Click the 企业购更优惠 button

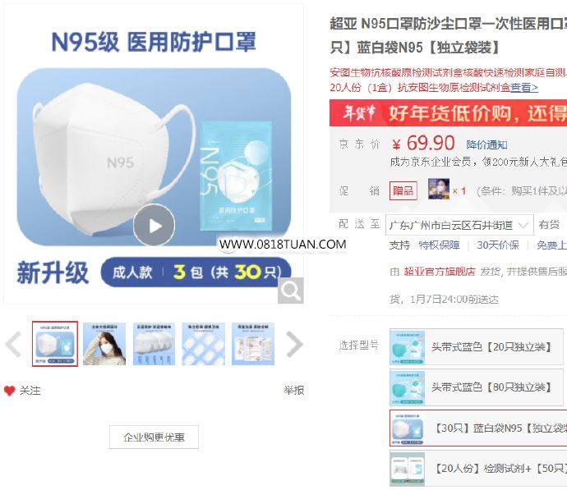(154, 437)
